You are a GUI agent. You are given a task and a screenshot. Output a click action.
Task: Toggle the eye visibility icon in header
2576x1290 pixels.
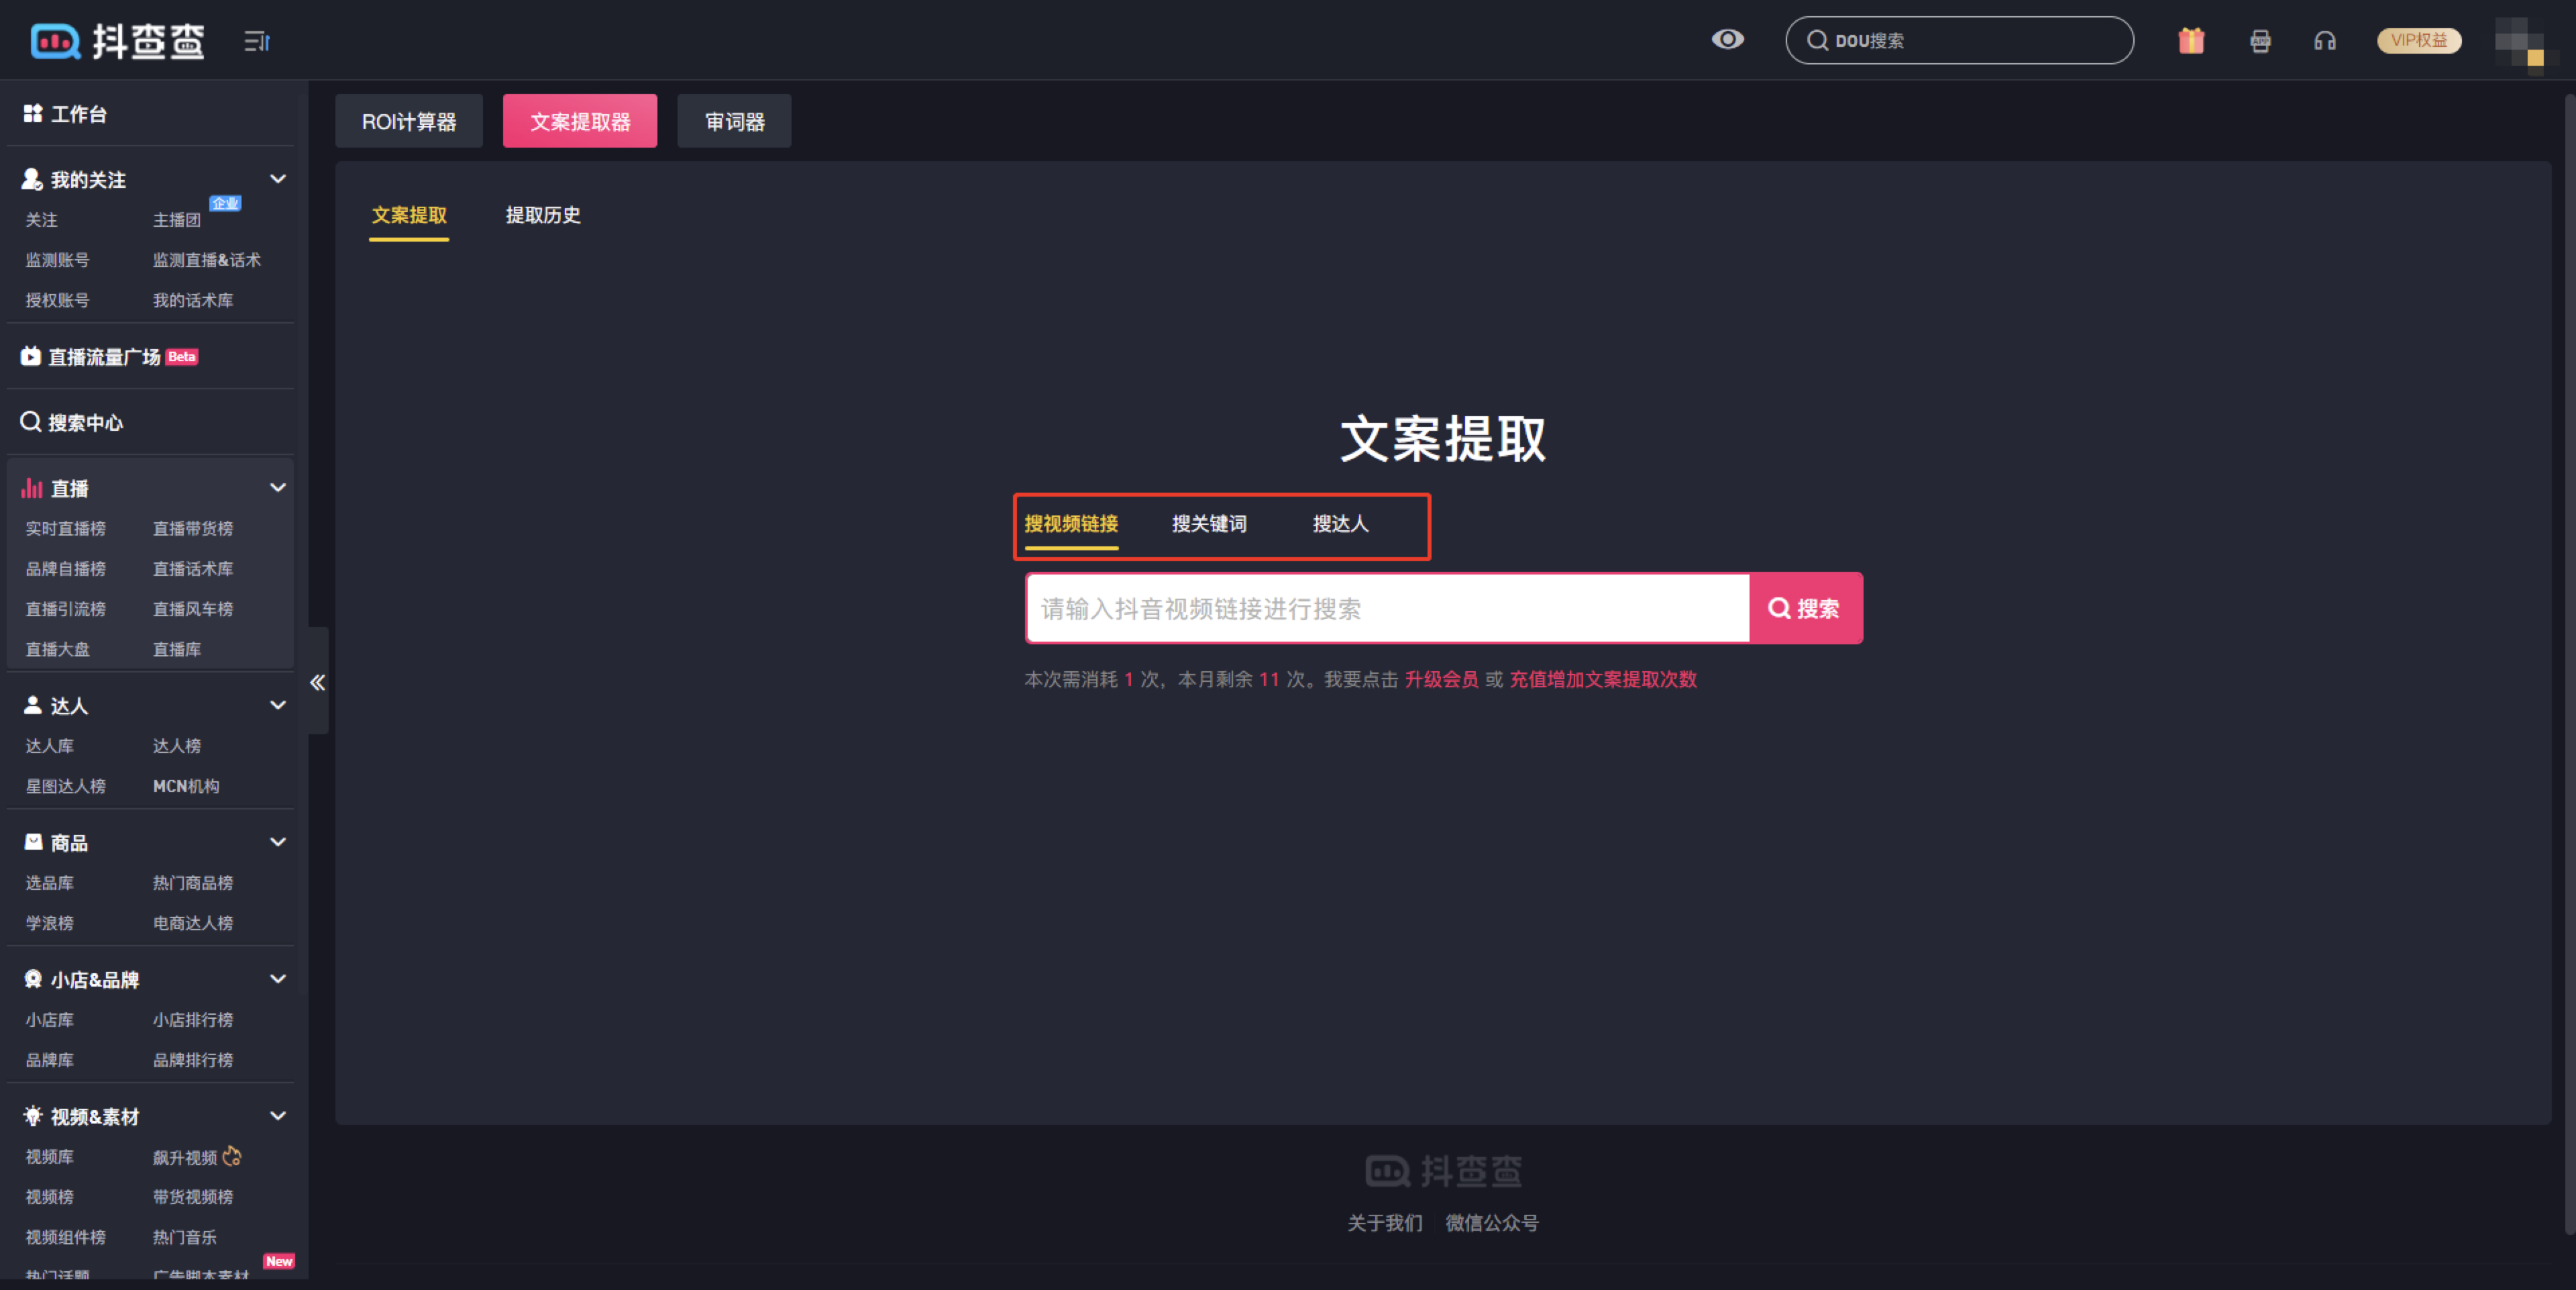[1727, 40]
